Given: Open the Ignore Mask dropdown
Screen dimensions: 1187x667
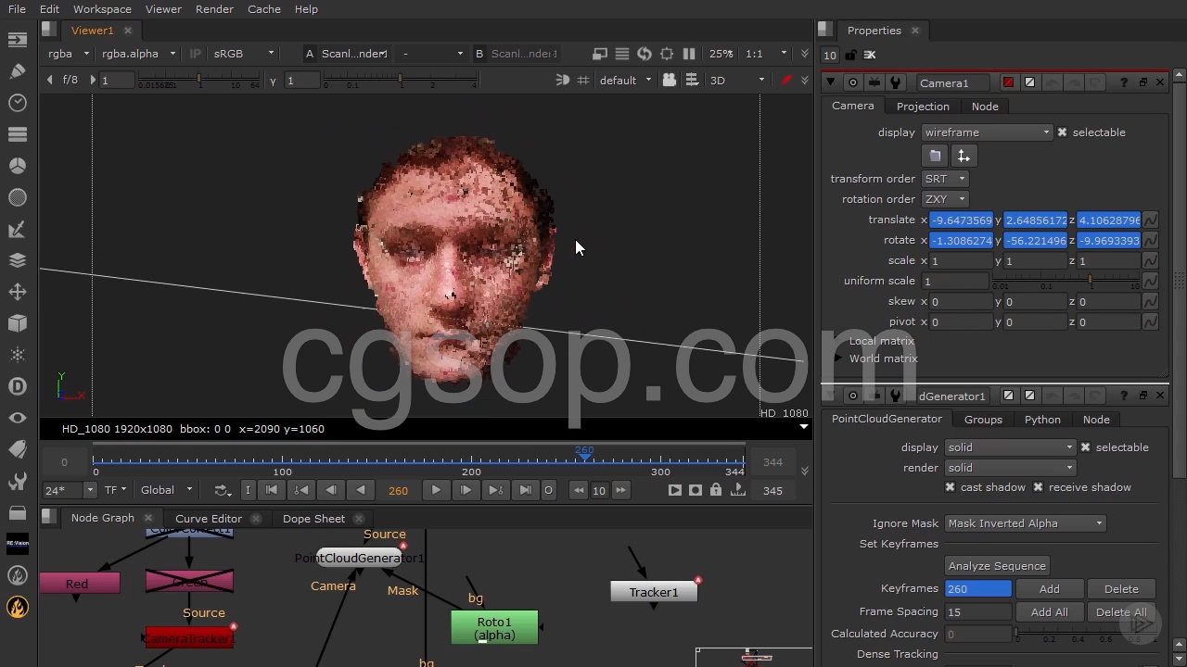Looking at the screenshot, I should [1025, 523].
